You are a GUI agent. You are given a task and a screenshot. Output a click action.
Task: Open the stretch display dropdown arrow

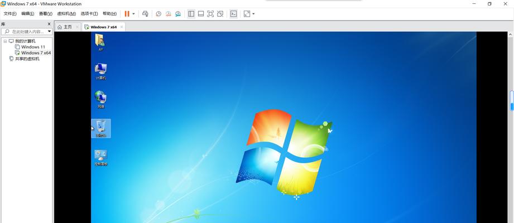point(253,14)
